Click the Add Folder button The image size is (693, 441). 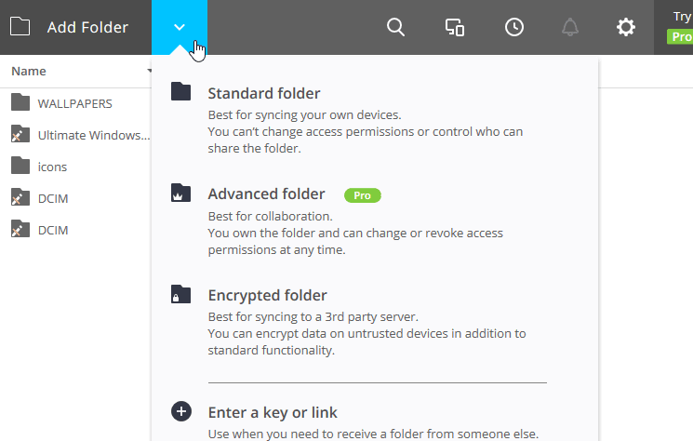coord(75,27)
